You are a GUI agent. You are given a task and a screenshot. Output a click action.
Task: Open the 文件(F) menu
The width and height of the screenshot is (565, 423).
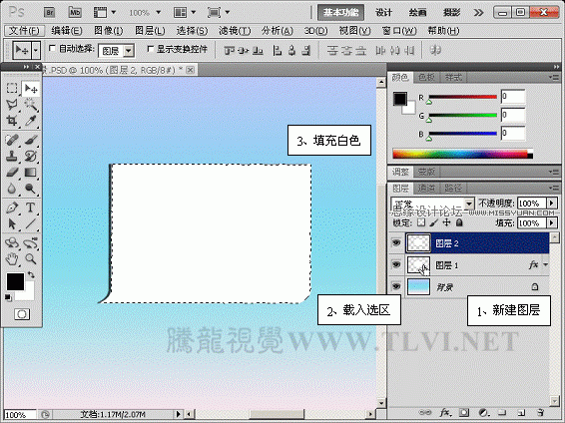pyautogui.click(x=24, y=31)
